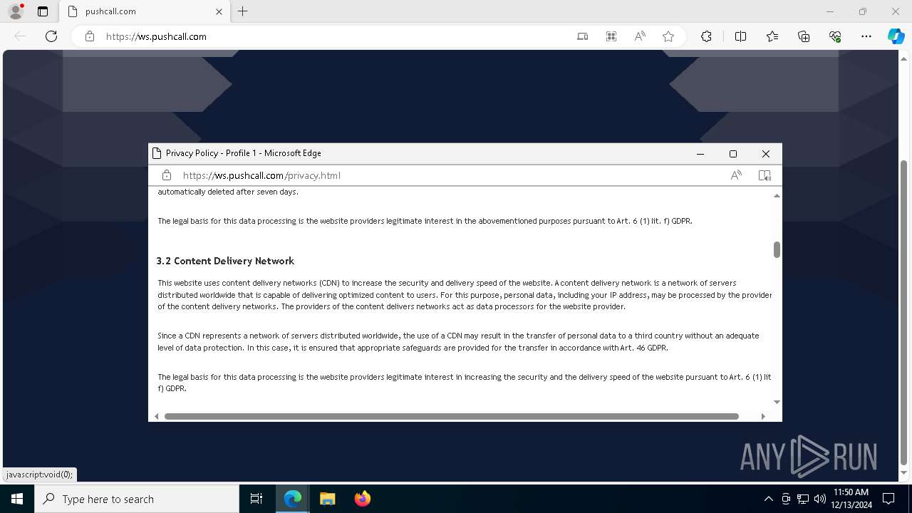This screenshot has width=912, height=513.
Task: Open volume control tray icon
Action: point(819,499)
